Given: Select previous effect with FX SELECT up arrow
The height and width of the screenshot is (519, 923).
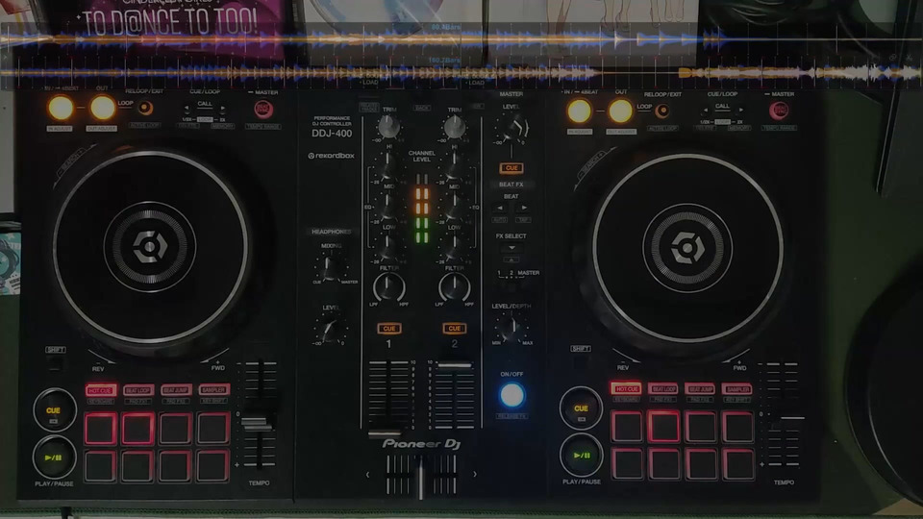Looking at the screenshot, I should (511, 259).
